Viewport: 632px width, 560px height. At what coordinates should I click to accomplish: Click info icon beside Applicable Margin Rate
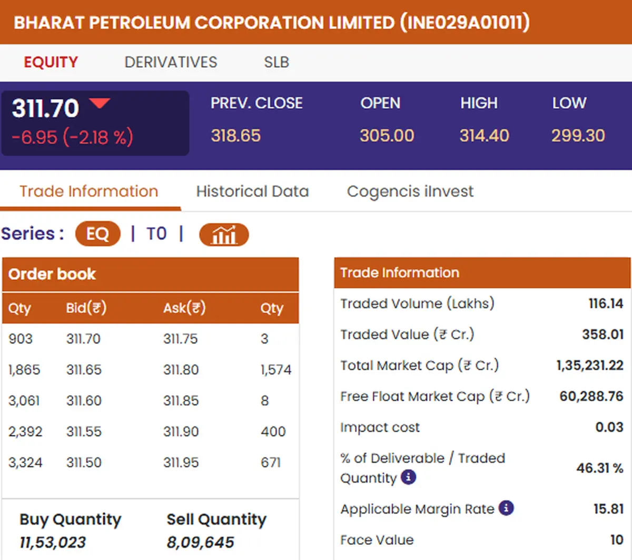[506, 508]
